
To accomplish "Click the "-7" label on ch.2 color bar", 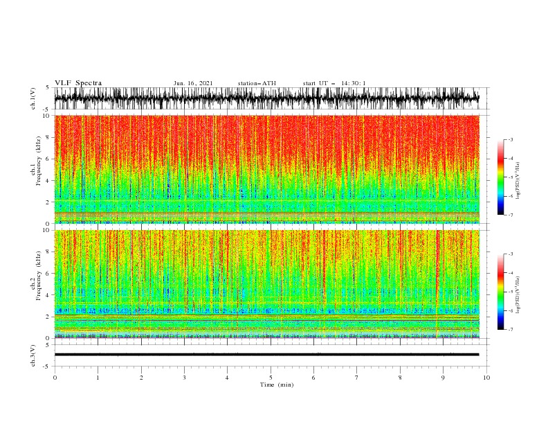I will (x=511, y=330).
